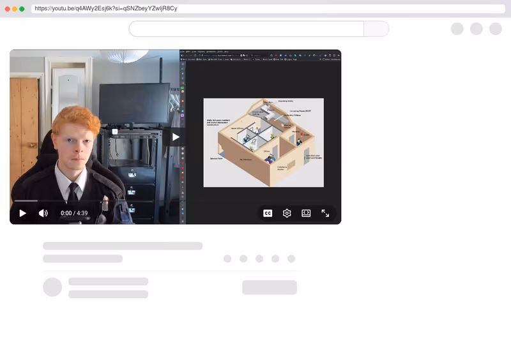This screenshot has width=511, height=337.
Task: Click into the page search field
Action: (x=247, y=29)
